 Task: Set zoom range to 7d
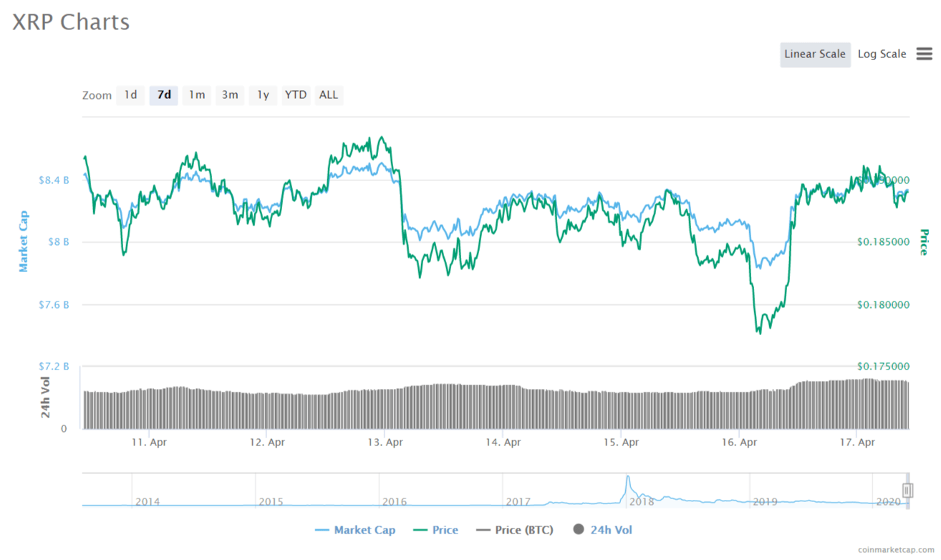(164, 95)
